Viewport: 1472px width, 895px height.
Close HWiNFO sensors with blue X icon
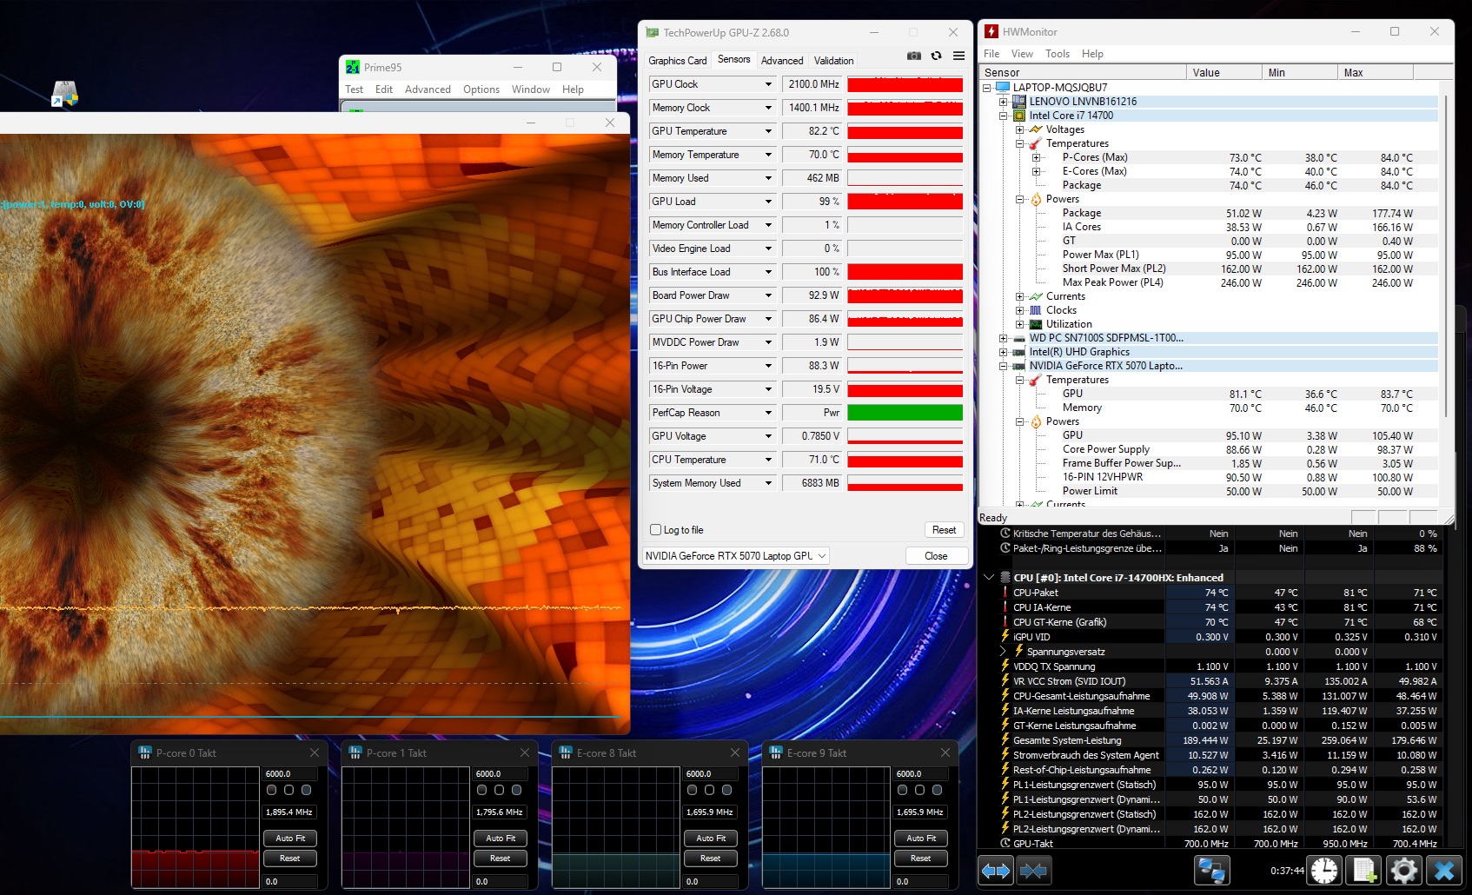pos(1444,870)
